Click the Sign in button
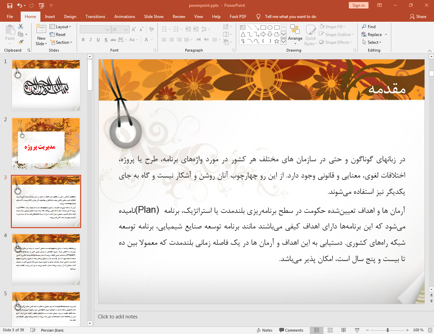The image size is (434, 334). (358, 5)
